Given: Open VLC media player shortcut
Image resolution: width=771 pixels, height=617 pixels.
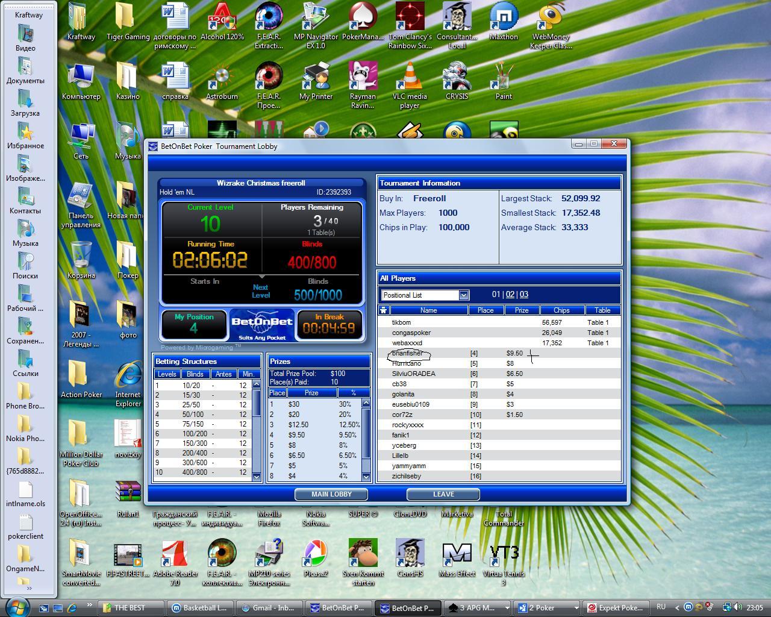Looking at the screenshot, I should tap(410, 85).
